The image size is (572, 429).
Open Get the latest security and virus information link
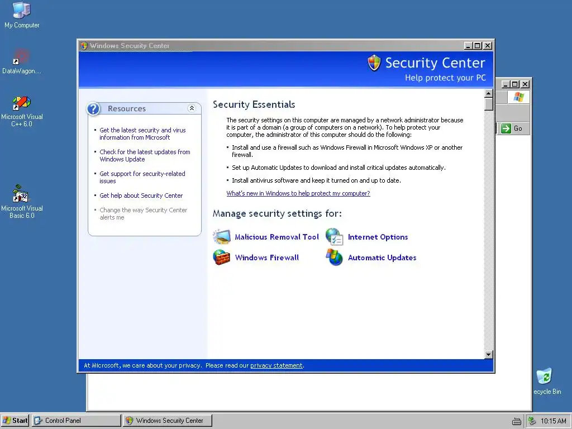pyautogui.click(x=142, y=134)
